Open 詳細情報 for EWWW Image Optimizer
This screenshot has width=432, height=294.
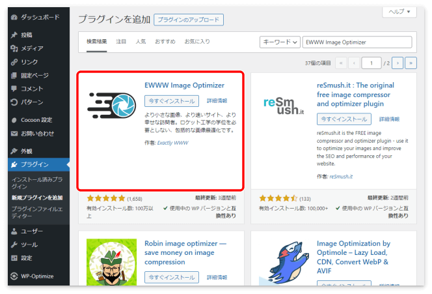[x=217, y=101]
